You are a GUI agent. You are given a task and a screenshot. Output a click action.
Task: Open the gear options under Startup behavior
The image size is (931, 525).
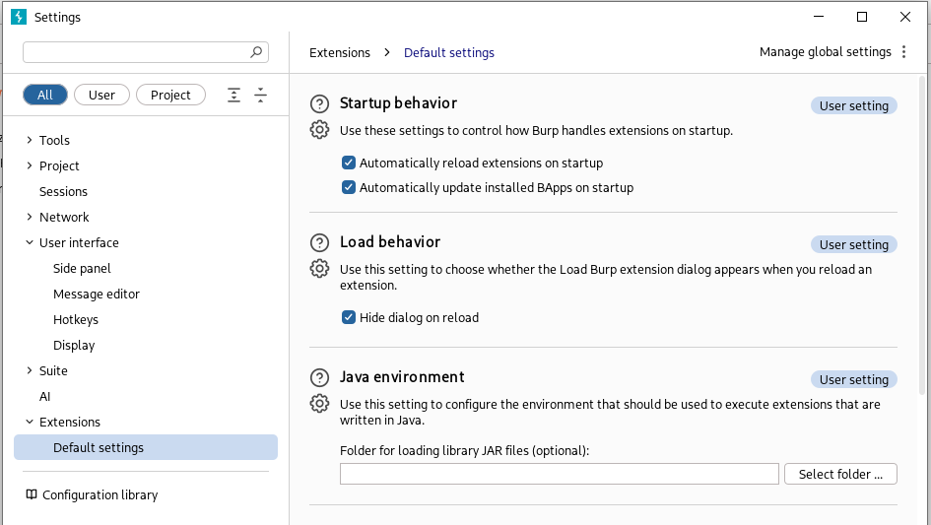click(319, 129)
